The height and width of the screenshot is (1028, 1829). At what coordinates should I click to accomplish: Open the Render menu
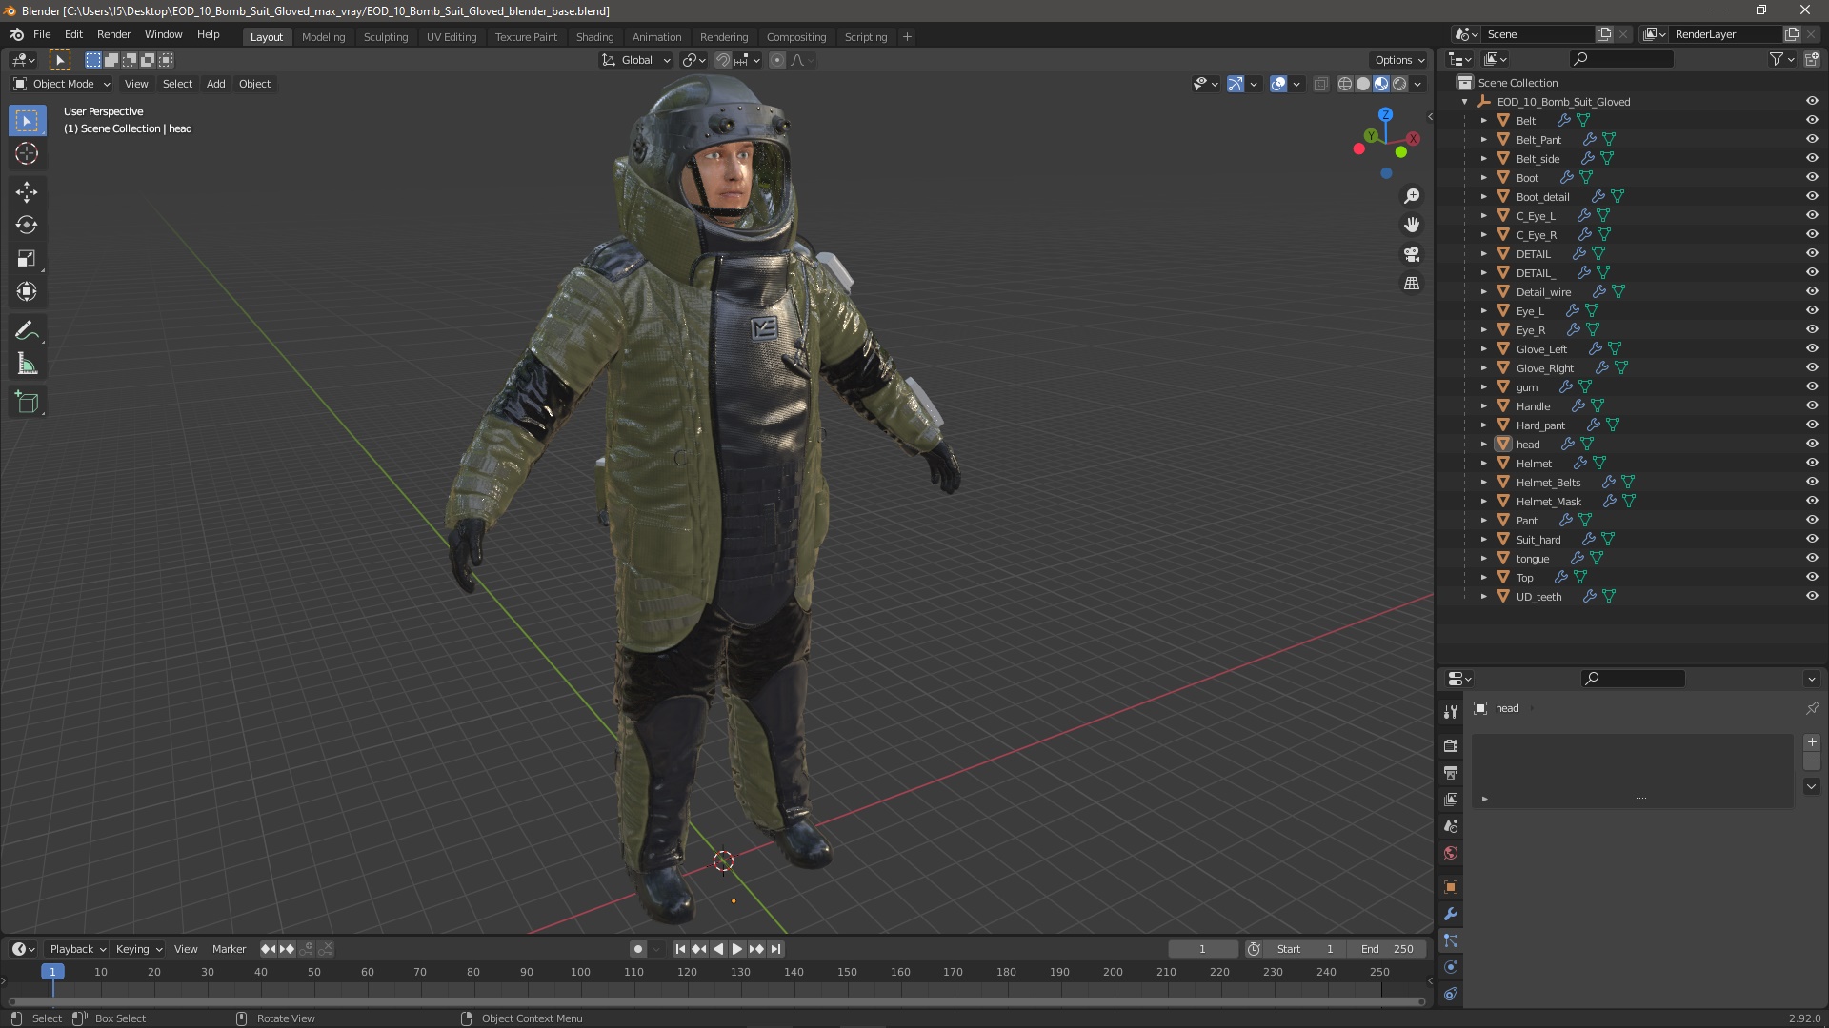[x=113, y=34]
